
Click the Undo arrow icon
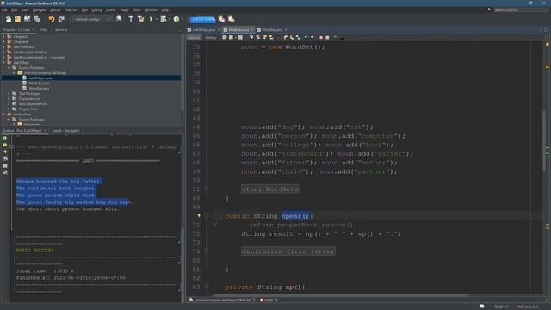click(x=52, y=19)
